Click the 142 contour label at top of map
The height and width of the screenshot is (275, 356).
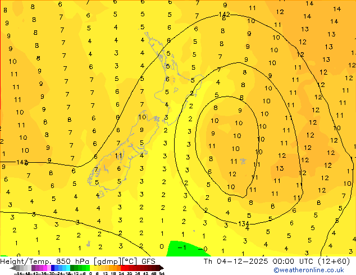pos(224,15)
